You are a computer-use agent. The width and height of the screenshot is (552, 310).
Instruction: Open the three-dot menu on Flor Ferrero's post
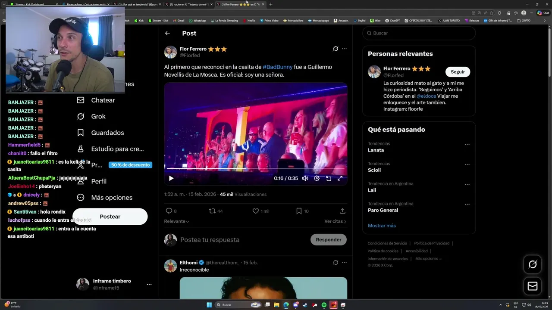(344, 49)
